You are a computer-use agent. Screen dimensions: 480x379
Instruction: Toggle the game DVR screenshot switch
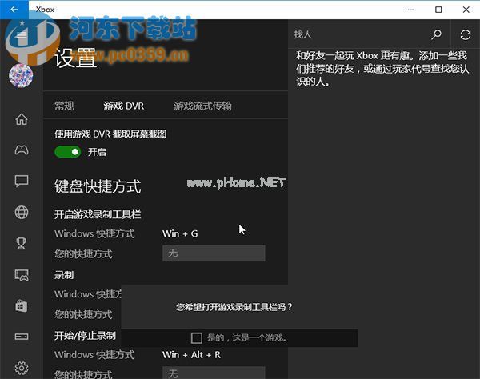click(x=68, y=152)
